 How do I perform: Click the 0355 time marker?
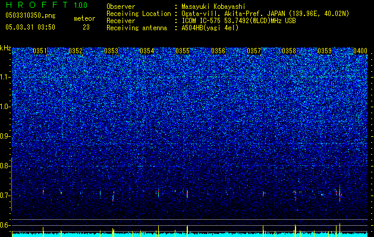(183, 51)
